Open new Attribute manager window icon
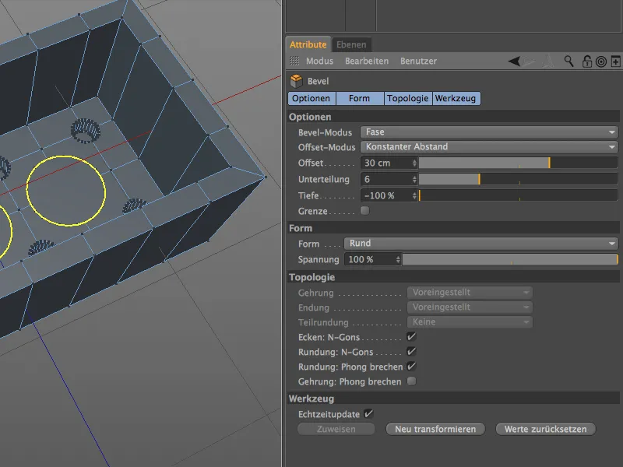Image resolution: width=623 pixels, height=467 pixels. tap(615, 61)
